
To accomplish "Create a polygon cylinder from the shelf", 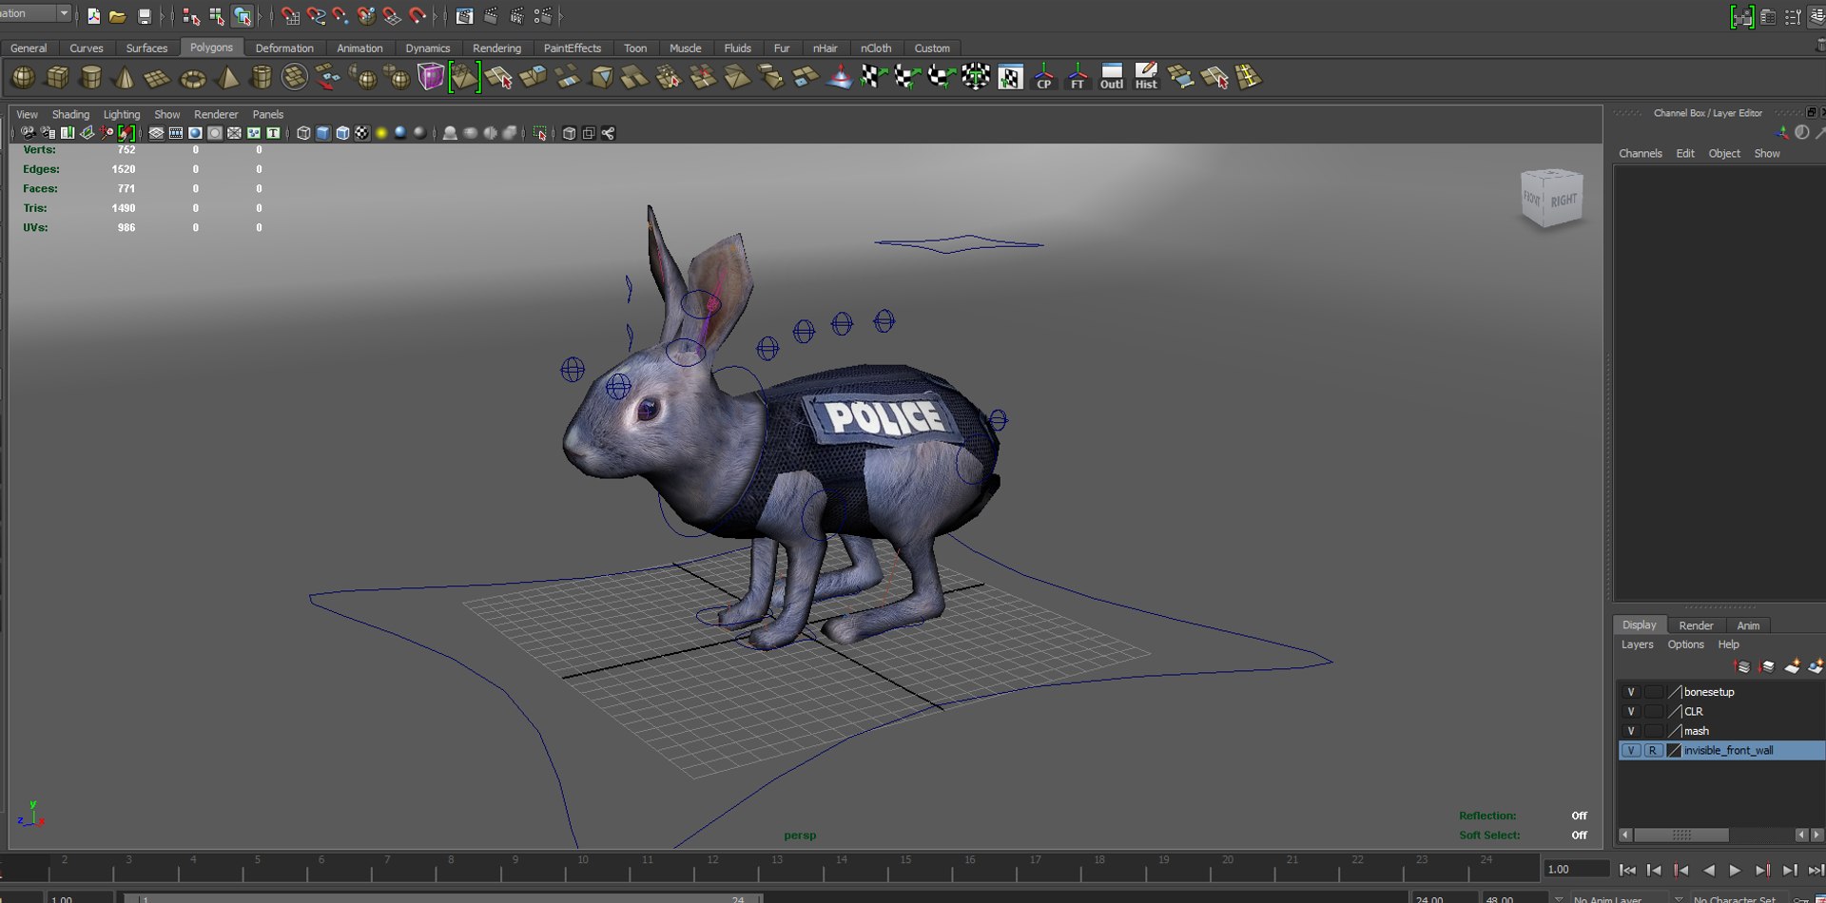I will [x=91, y=77].
